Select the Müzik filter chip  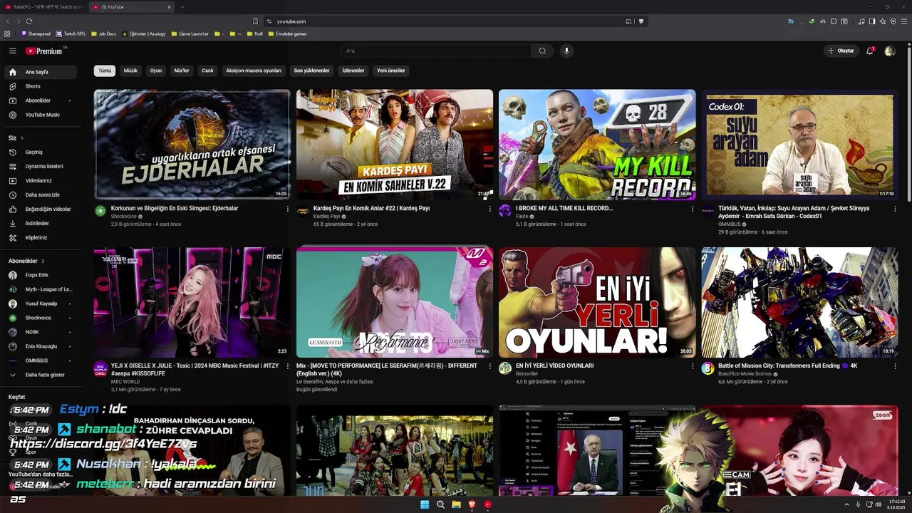(x=130, y=71)
